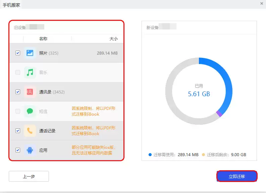This screenshot has width=266, height=193.
Task: Uncheck the 通讯录 (3452) checkbox
Action: pyautogui.click(x=18, y=92)
